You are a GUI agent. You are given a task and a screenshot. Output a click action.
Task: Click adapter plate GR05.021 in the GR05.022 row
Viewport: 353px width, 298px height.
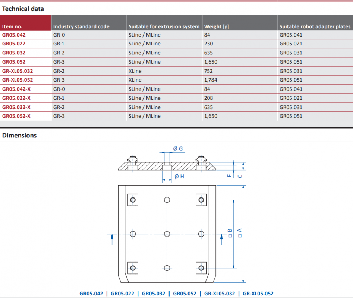291,44
